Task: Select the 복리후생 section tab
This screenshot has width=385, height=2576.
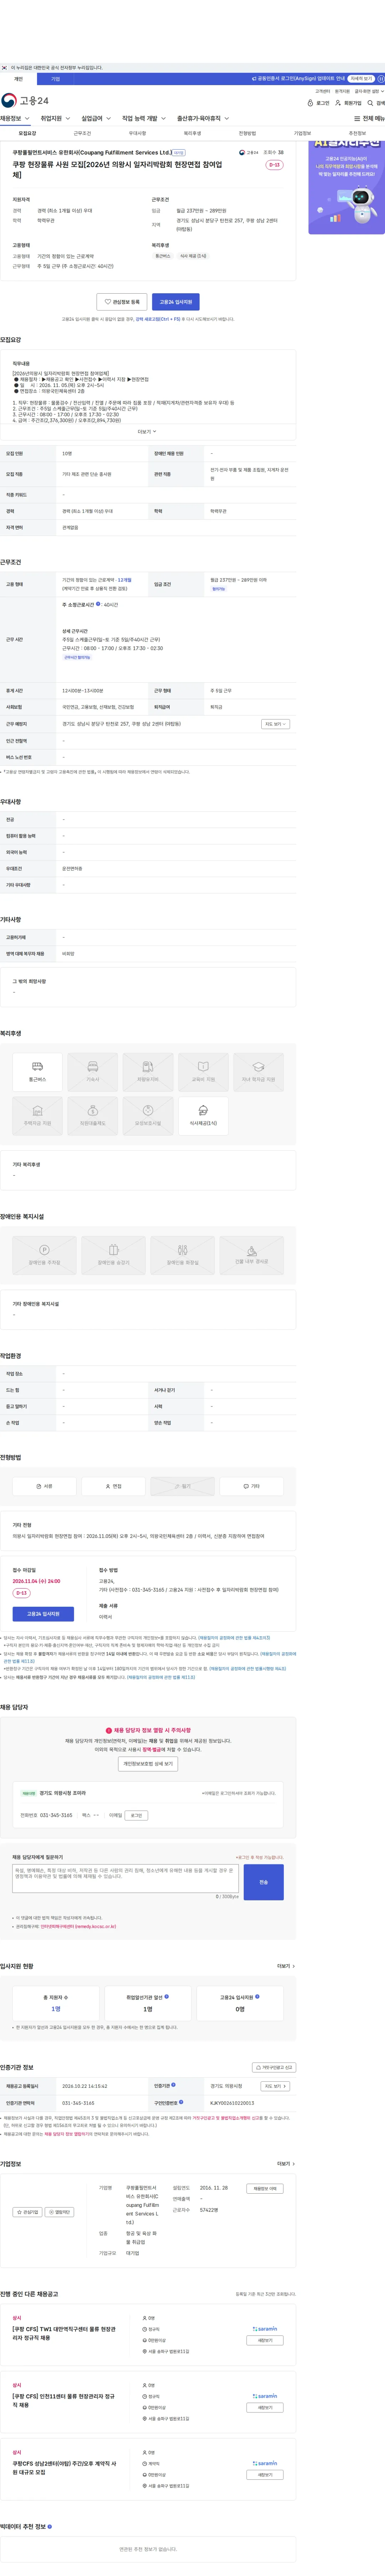Action: [x=192, y=133]
